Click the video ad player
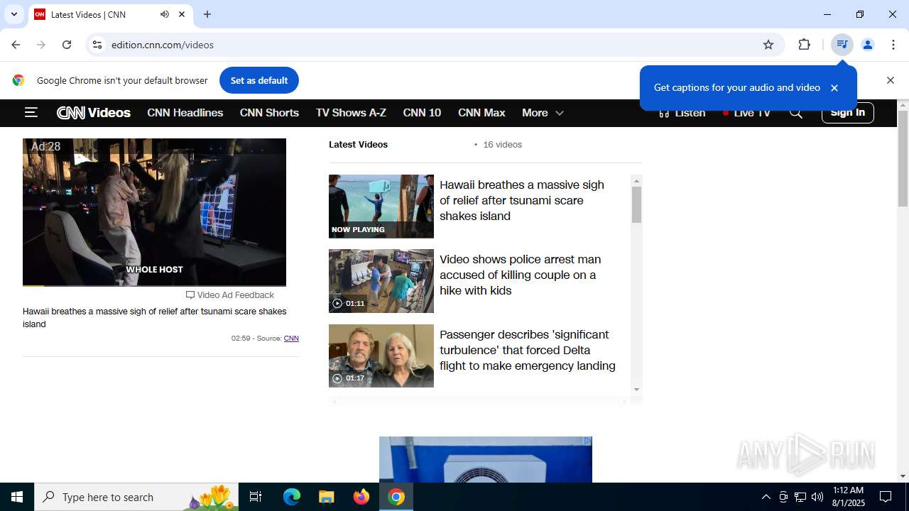The width and height of the screenshot is (909, 511). coord(154,212)
